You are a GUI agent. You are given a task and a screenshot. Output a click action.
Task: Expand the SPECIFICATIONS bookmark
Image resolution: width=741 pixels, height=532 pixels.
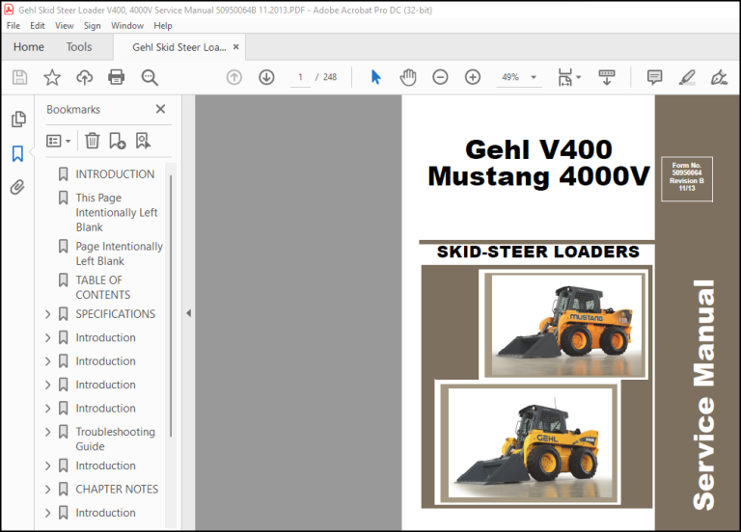pos(47,314)
